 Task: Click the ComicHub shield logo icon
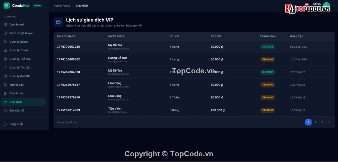(7, 6)
